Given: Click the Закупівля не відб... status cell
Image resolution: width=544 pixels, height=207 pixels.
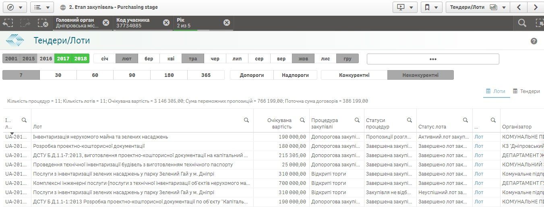Looking at the screenshot, I should click(390, 193).
